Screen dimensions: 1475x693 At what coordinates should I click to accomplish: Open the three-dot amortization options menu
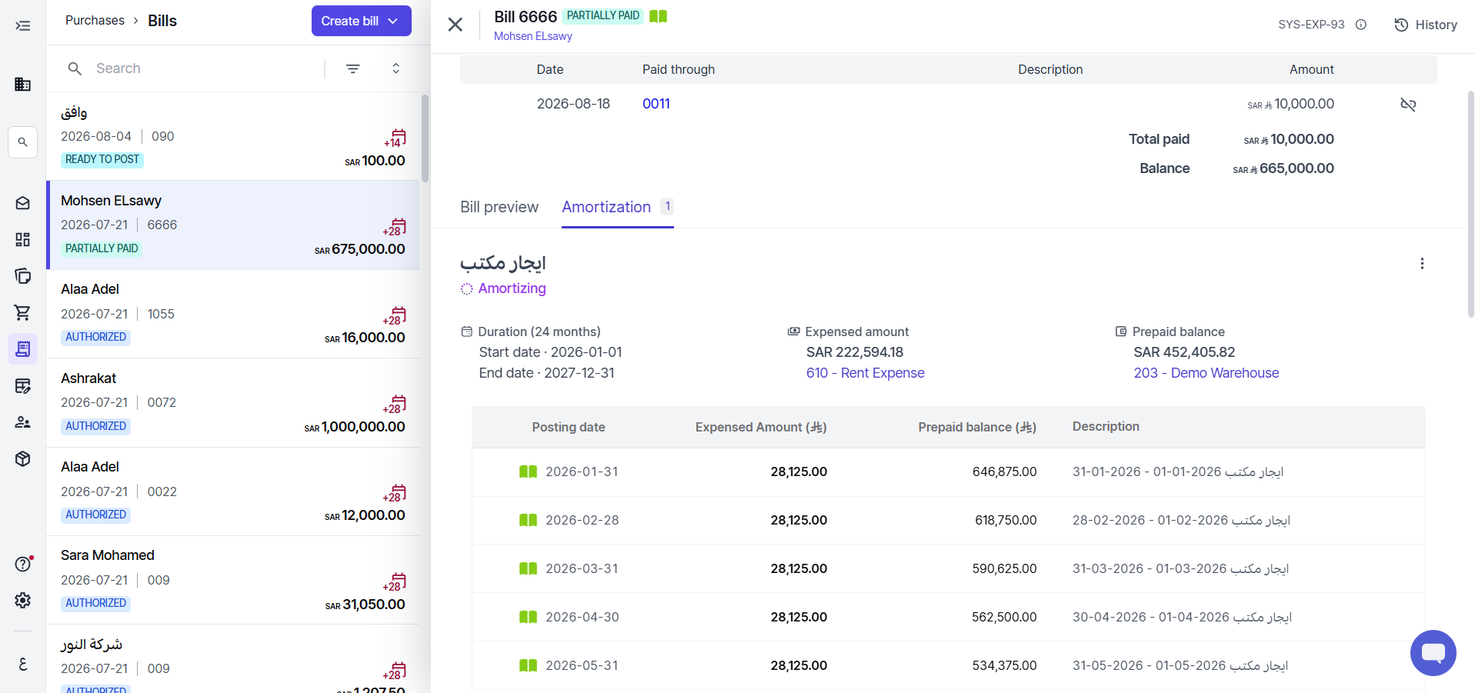(x=1422, y=264)
